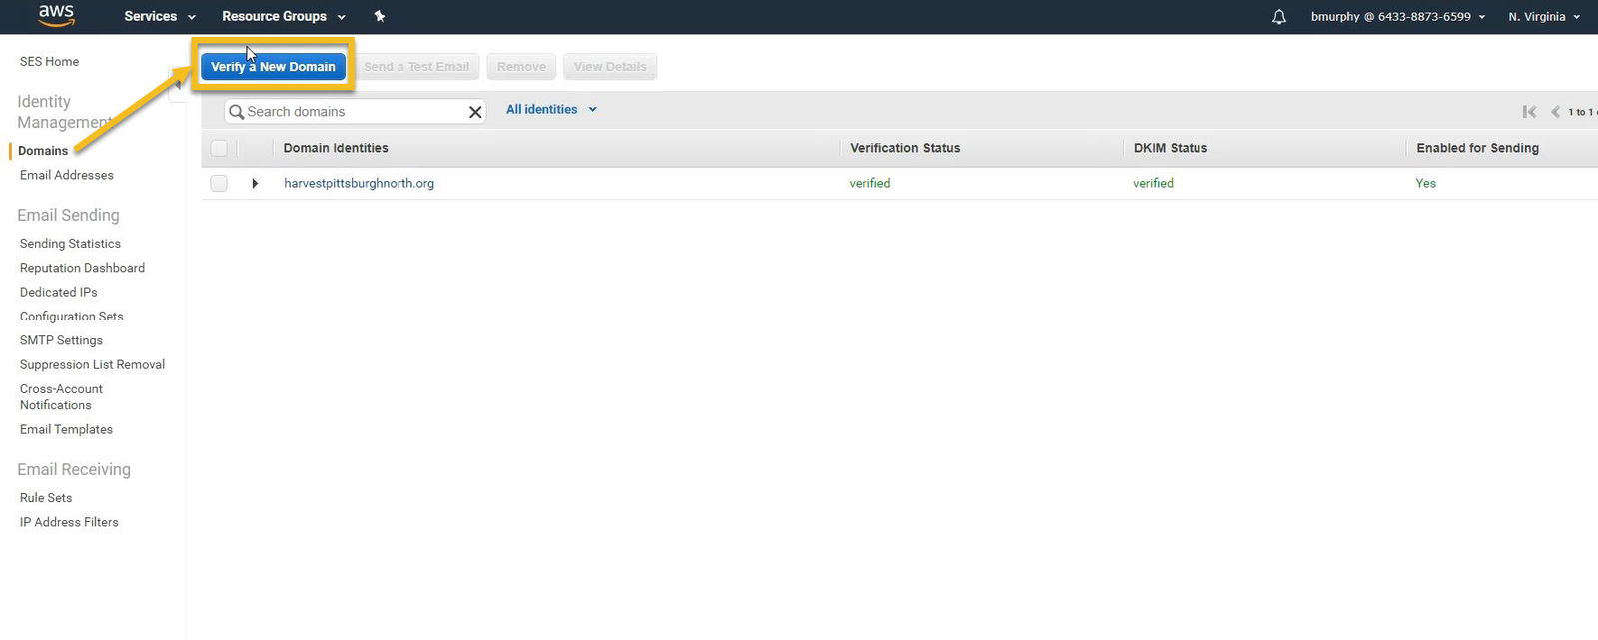The image size is (1598, 640).
Task: Sort by Domain Identities column header
Action: 336,148
